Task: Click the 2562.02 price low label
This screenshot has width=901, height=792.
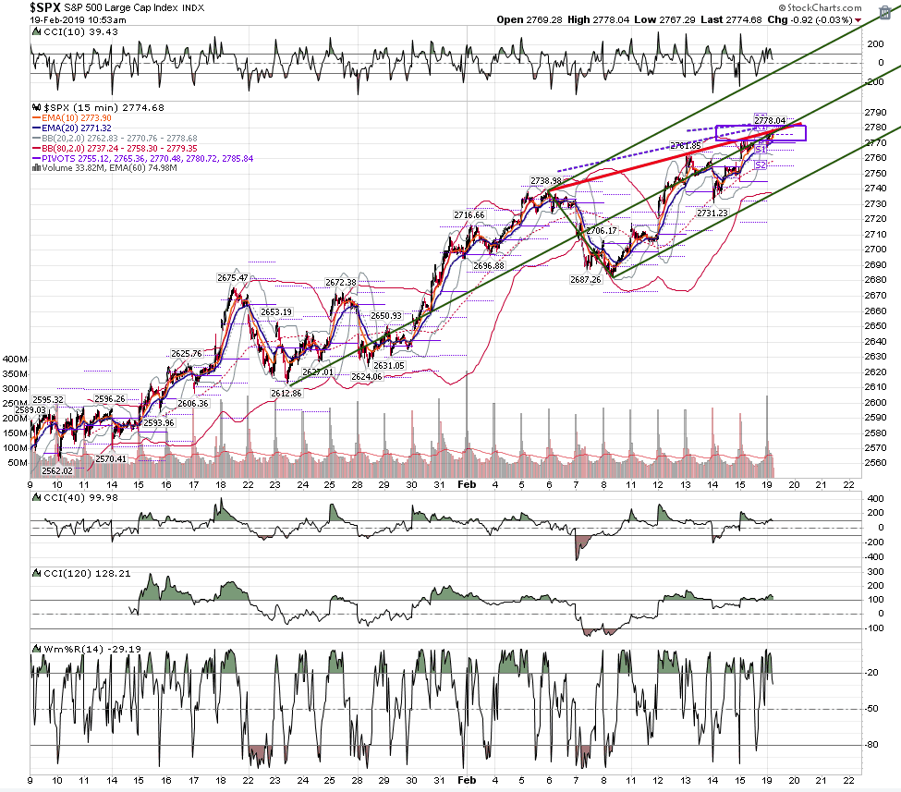Action: click(57, 471)
